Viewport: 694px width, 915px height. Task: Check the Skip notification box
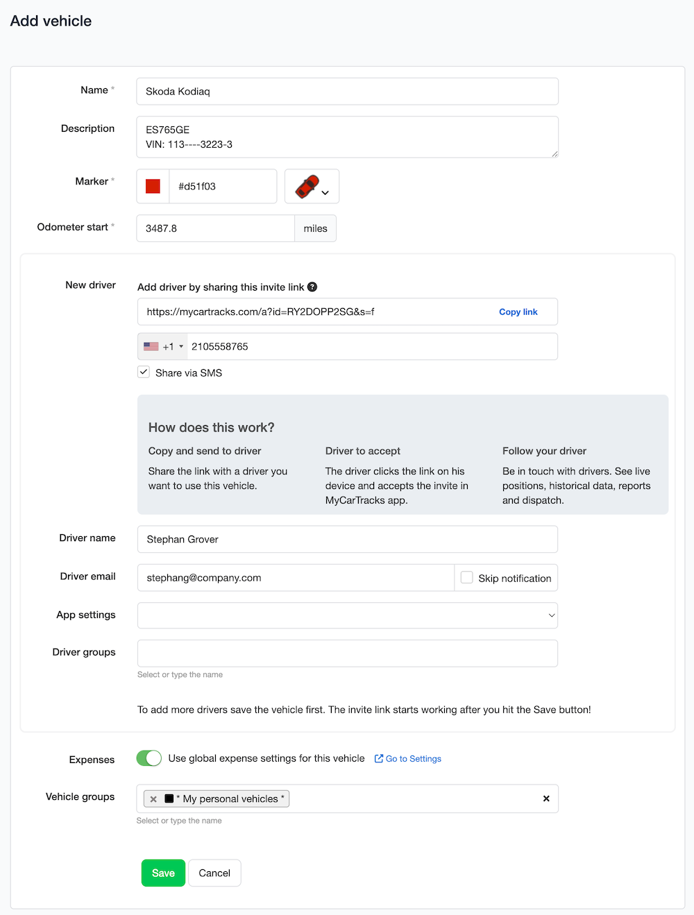tap(467, 578)
